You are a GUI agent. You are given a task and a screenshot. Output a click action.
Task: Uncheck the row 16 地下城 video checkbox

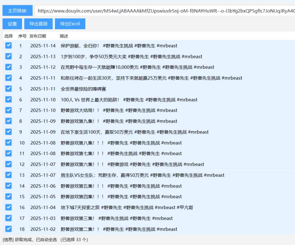(x=9, y=207)
